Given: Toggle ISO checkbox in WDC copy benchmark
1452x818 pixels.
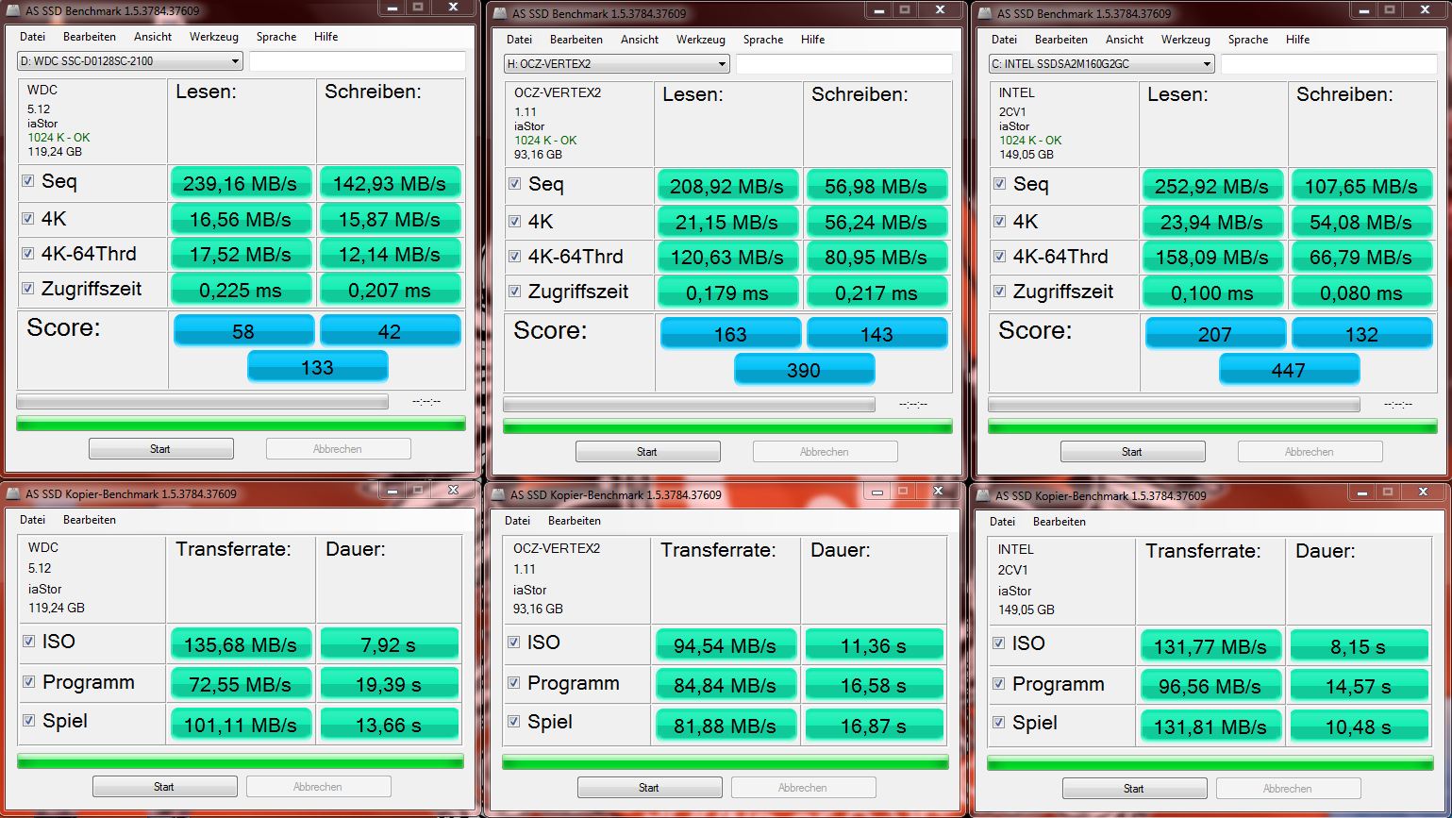Looking at the screenshot, I should 28,642.
